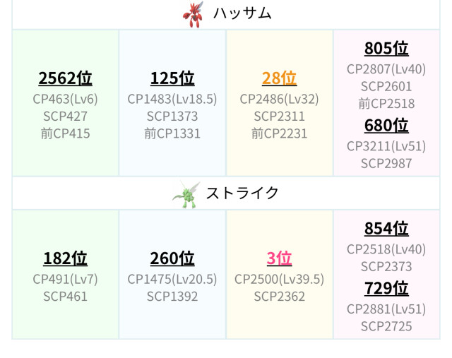Select CP463(Lv6) text in Scizor's green cell
The height and width of the screenshot is (358, 452).
pyautogui.click(x=65, y=99)
